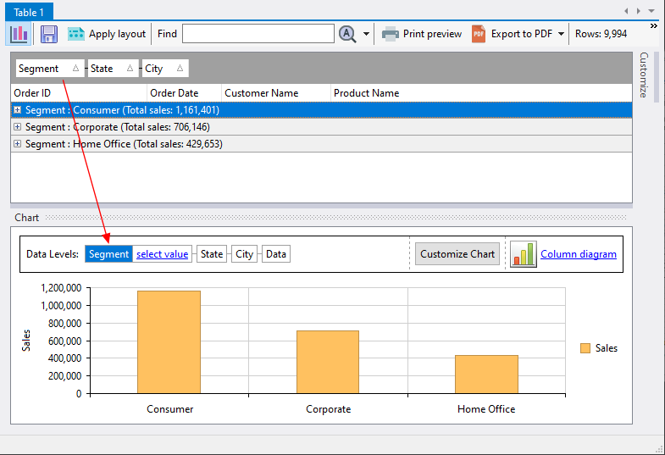Screen dimensions: 665x455
Task: Click the save (floppy disk) icon
Action: click(49, 34)
